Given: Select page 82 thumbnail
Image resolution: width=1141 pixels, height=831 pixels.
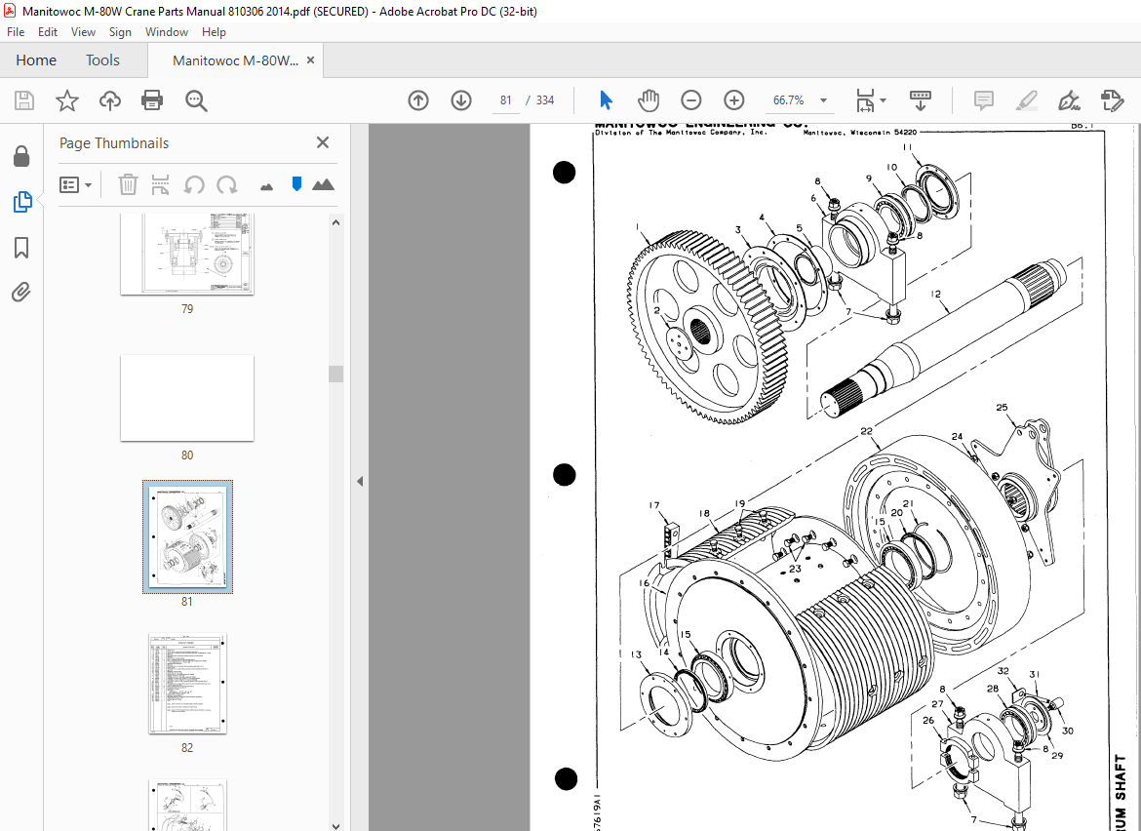Looking at the screenshot, I should (188, 684).
